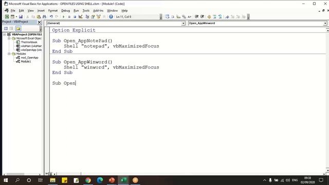Screen dimensions: 329x185
Task: Click the Run Sub green arrow
Action: [x=63, y=16]
